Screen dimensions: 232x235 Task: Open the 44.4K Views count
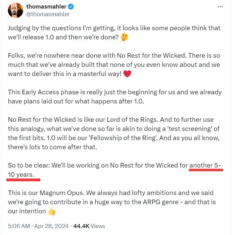(89, 226)
